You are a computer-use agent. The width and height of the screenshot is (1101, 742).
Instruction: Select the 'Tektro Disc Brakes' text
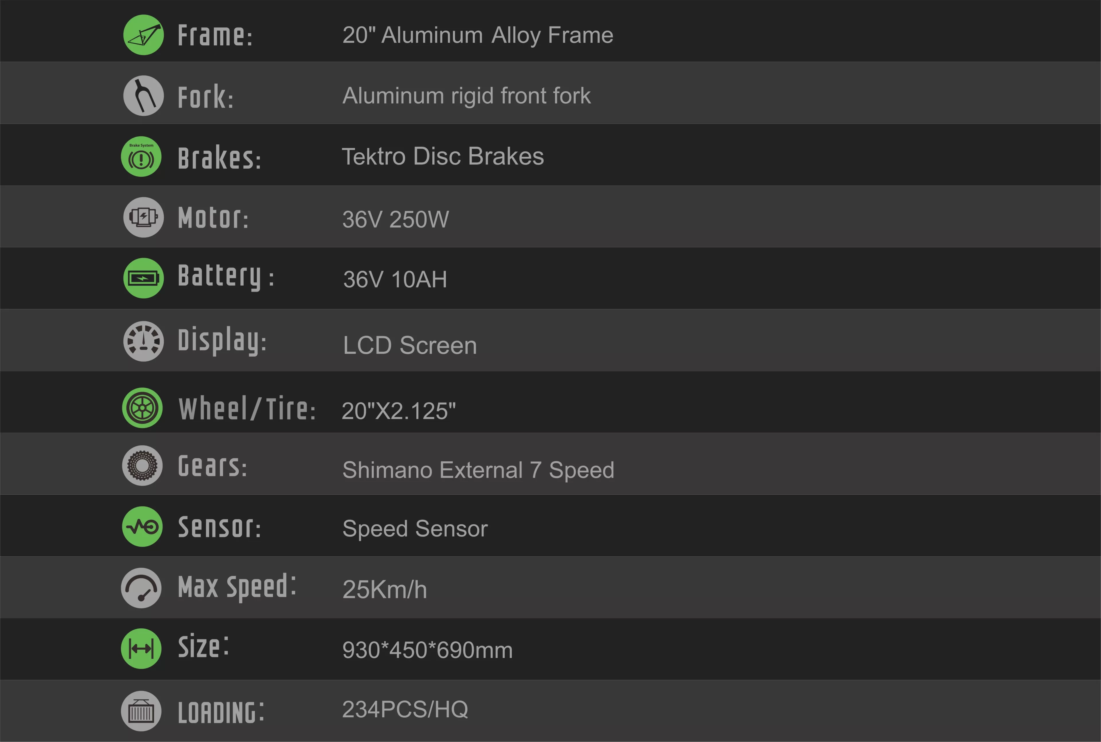443,156
